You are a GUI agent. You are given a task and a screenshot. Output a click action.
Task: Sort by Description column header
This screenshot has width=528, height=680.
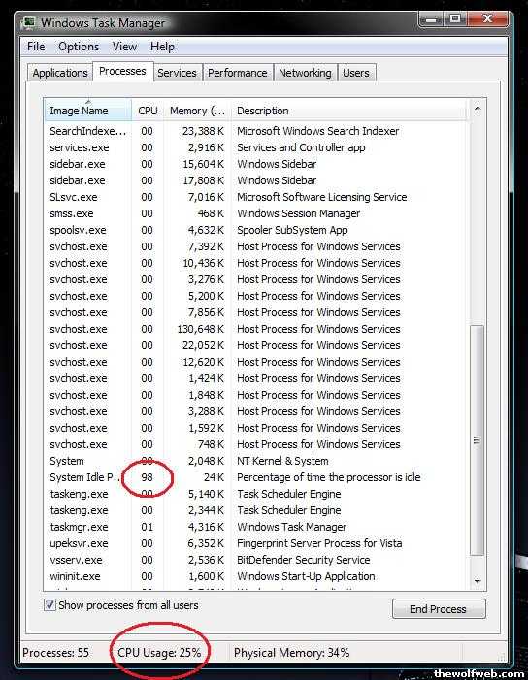[x=348, y=111]
